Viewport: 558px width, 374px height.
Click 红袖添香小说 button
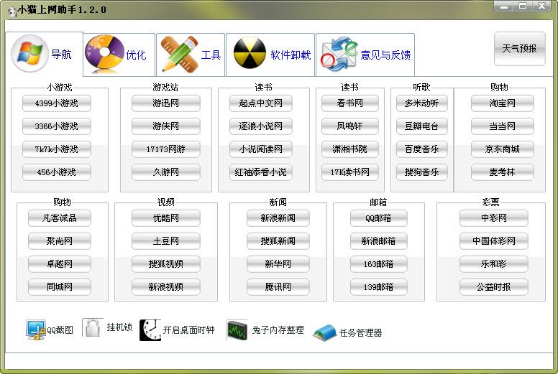(x=261, y=172)
